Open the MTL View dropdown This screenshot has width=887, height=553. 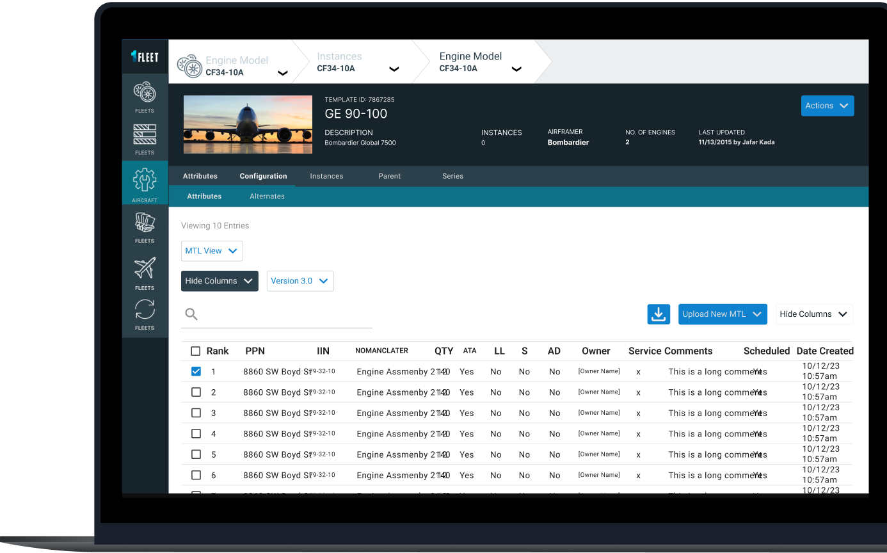pyautogui.click(x=212, y=251)
